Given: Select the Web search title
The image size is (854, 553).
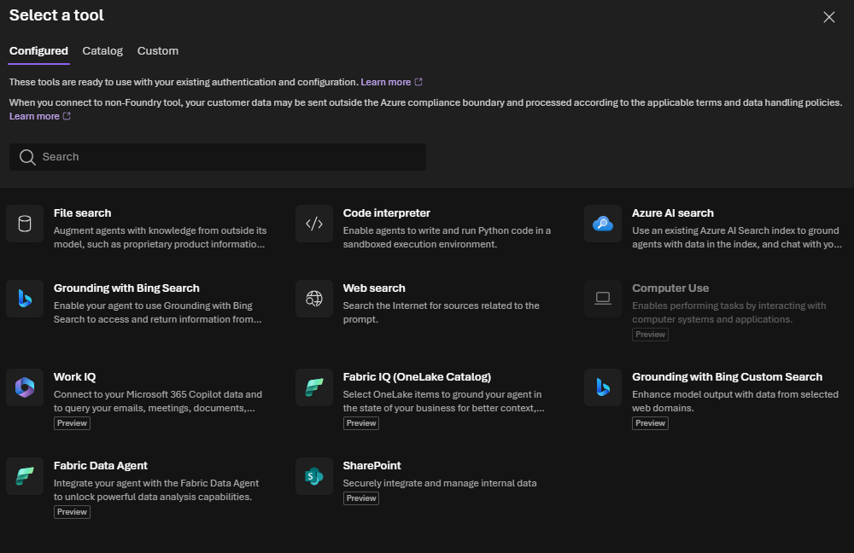Looking at the screenshot, I should [374, 288].
